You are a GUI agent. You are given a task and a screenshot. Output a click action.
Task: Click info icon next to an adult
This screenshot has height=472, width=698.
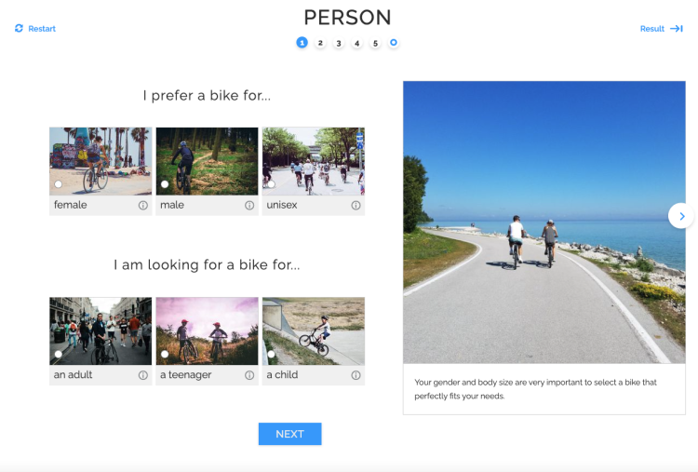[143, 375]
